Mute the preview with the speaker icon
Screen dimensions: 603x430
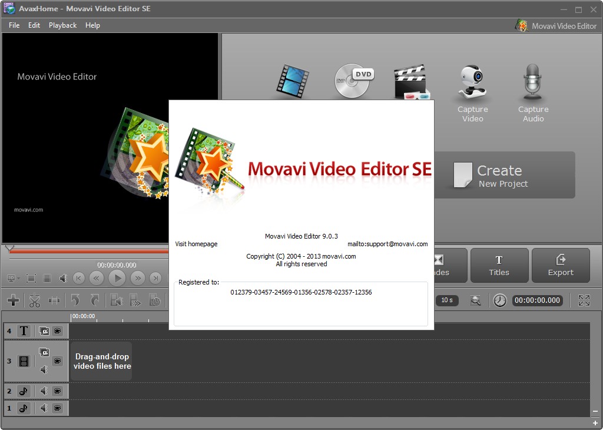point(63,278)
